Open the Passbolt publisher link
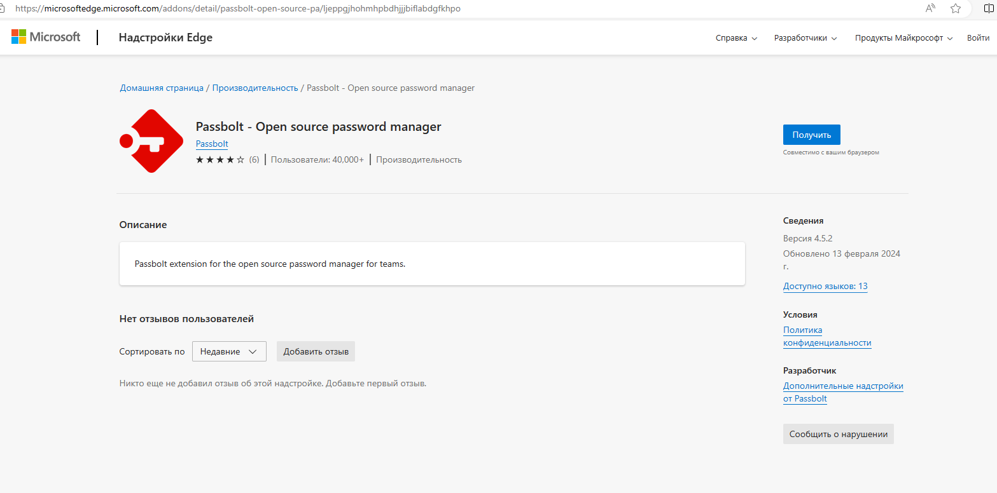This screenshot has width=997, height=493. click(x=212, y=144)
